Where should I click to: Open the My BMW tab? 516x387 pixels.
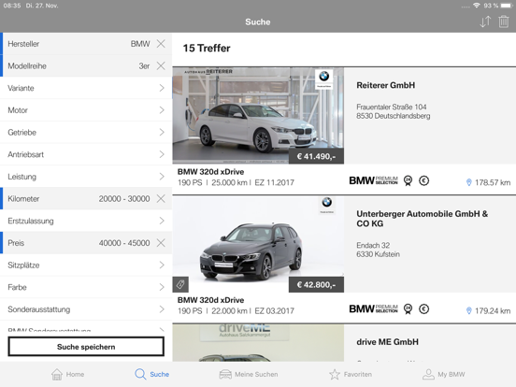pos(444,374)
